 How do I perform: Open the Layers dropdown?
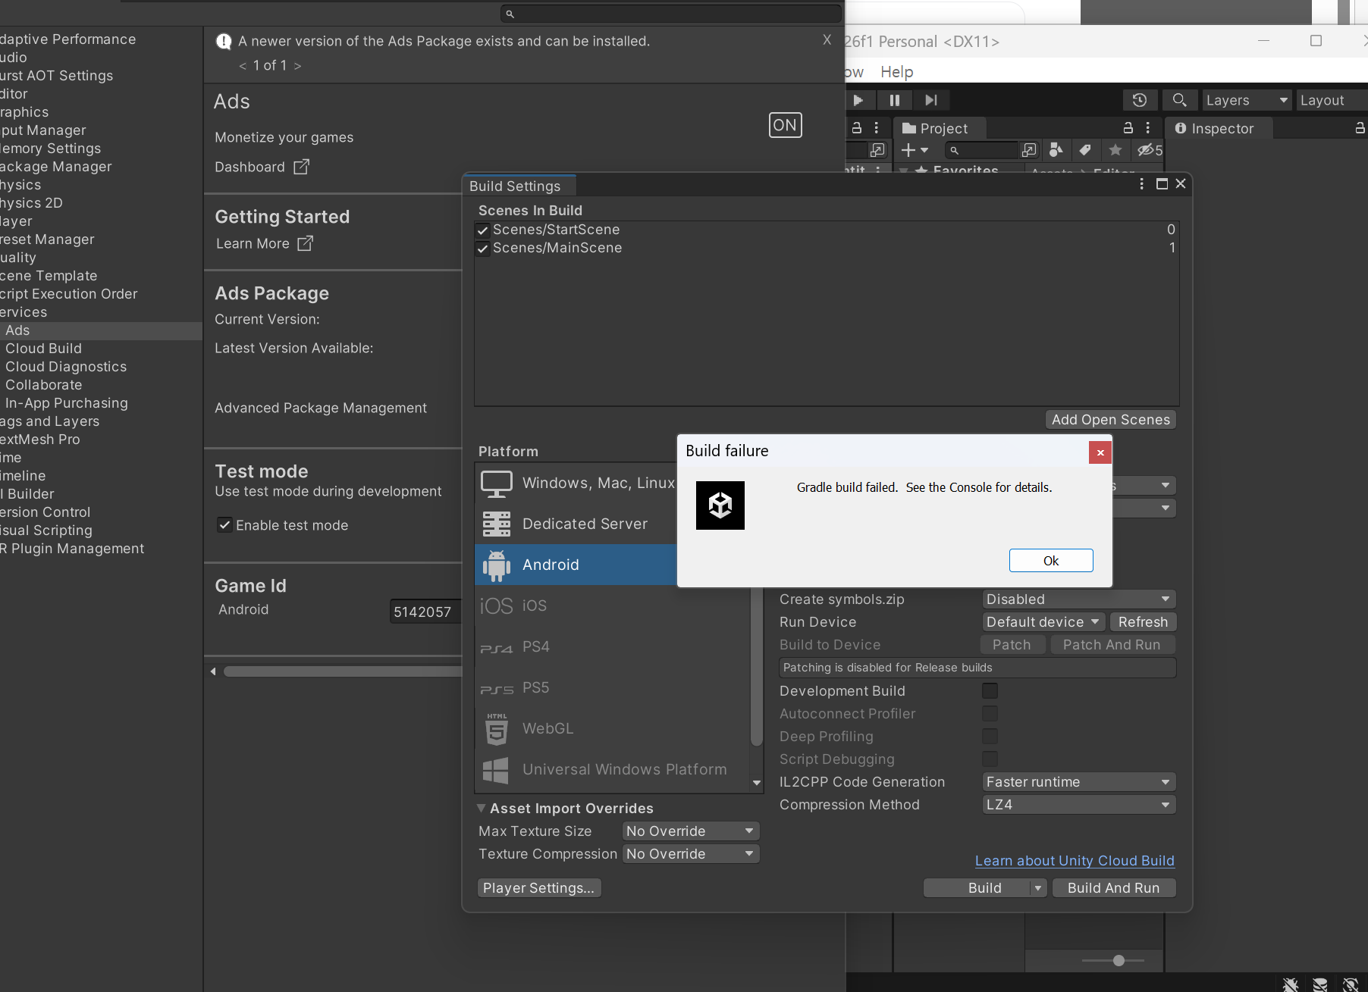[x=1246, y=100]
